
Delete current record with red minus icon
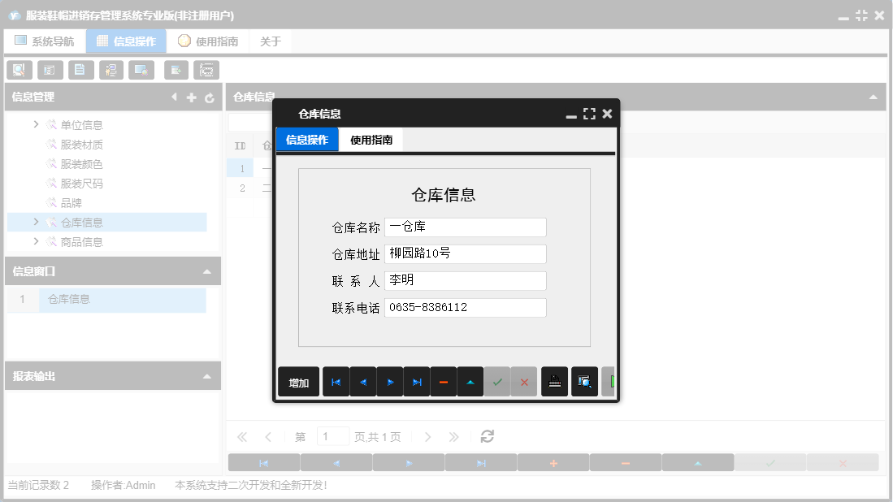coord(444,381)
